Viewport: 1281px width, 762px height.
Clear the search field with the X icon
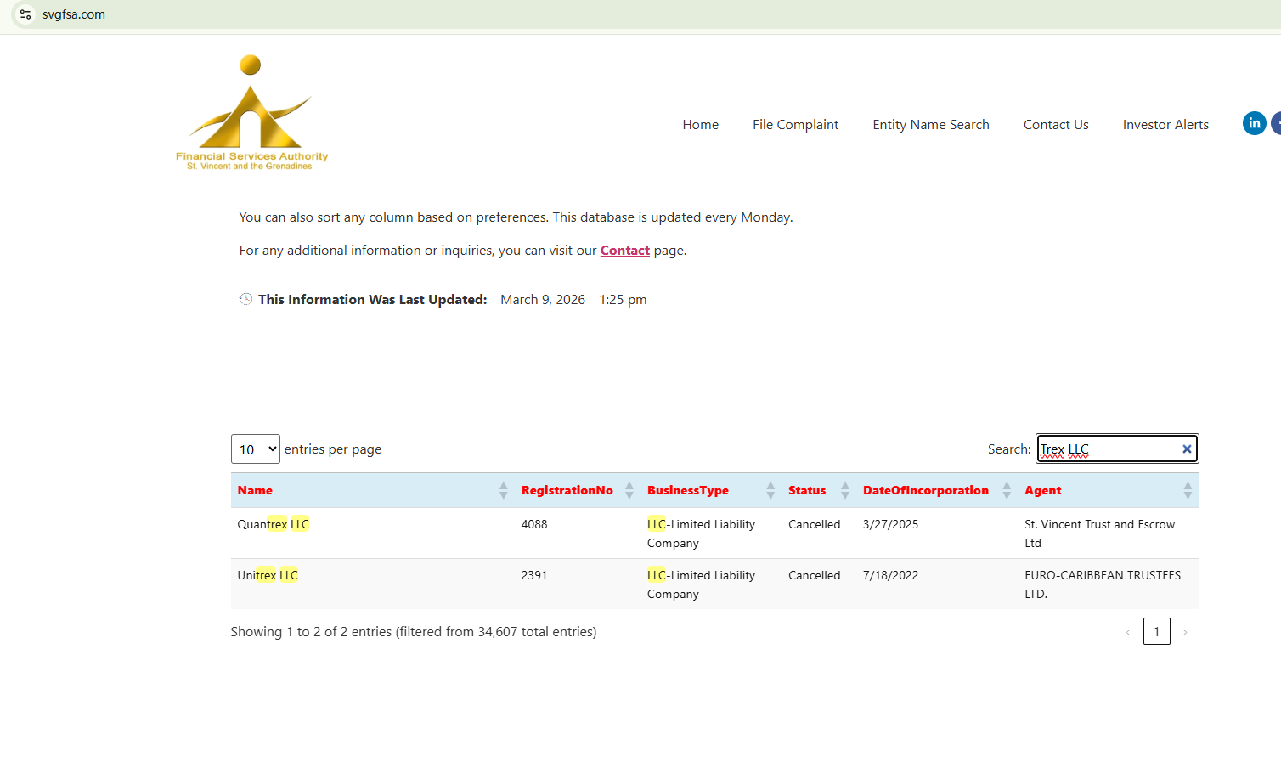[1187, 449]
